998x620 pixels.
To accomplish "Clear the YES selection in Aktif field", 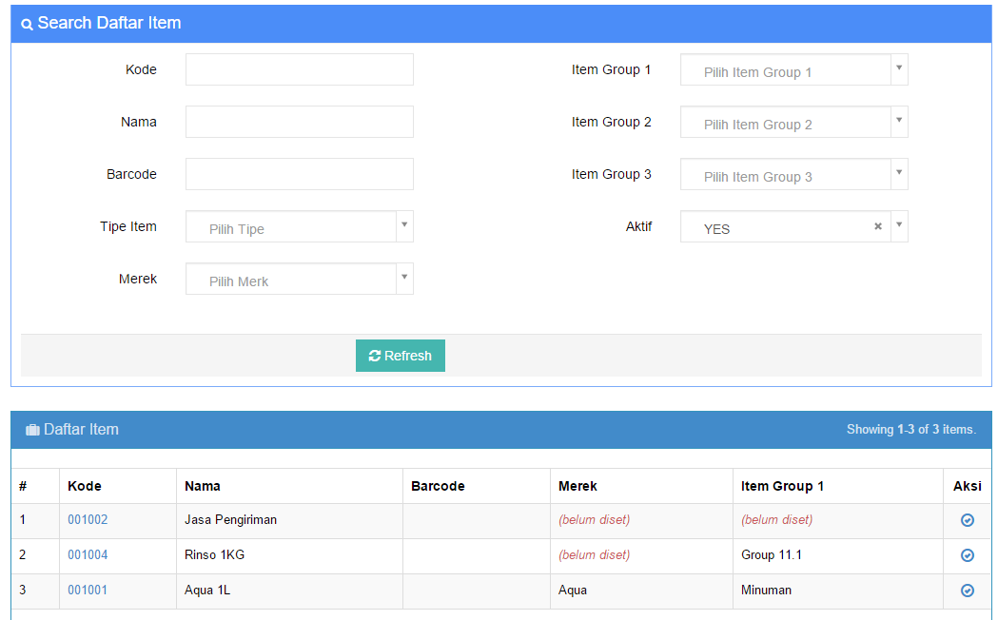I will tap(878, 226).
